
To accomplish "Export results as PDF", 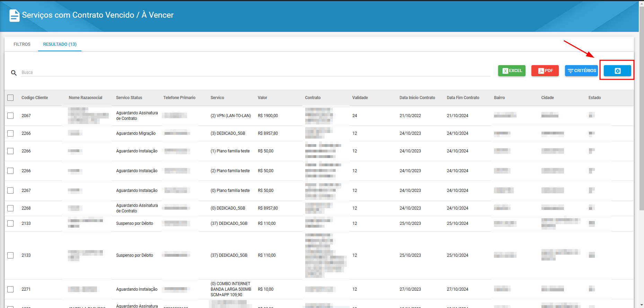I will point(545,71).
